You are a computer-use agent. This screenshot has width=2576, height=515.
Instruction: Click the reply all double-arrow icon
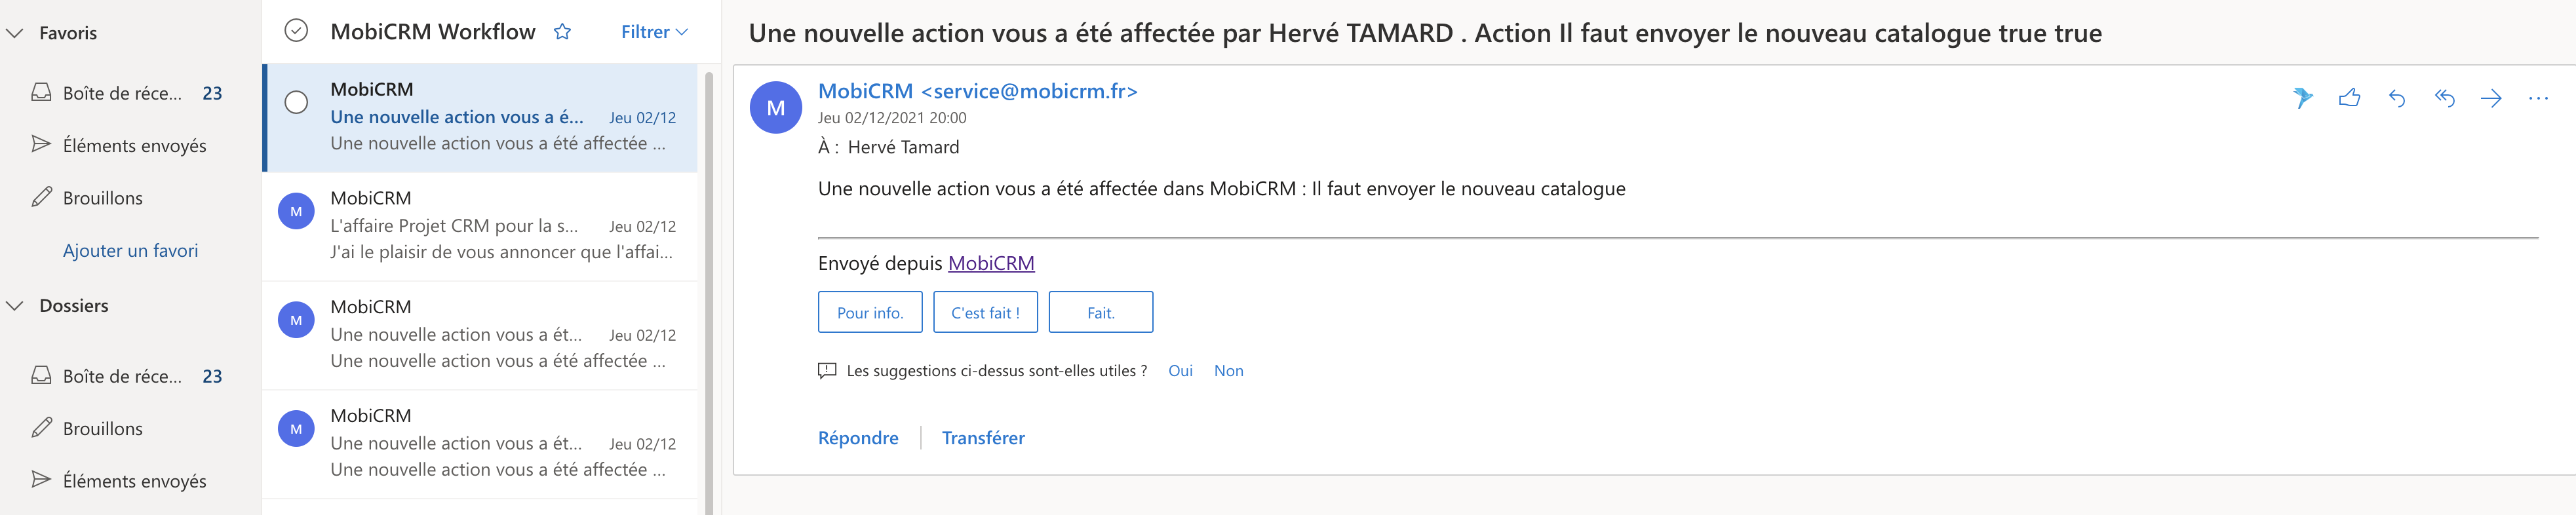[x=2444, y=97]
